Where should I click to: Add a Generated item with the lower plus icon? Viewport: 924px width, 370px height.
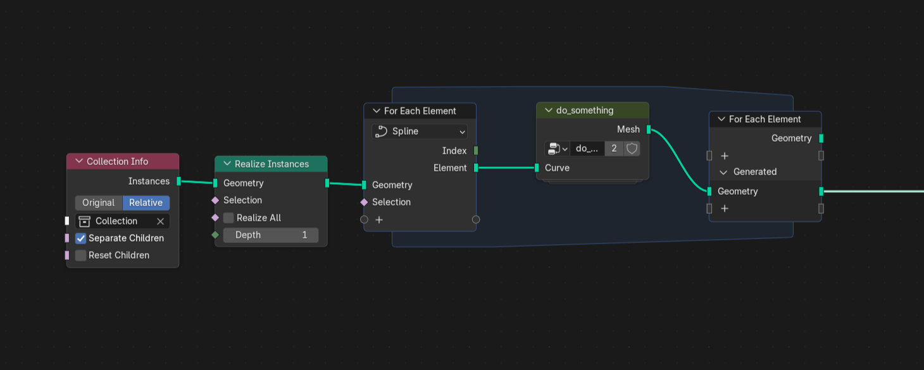click(725, 209)
